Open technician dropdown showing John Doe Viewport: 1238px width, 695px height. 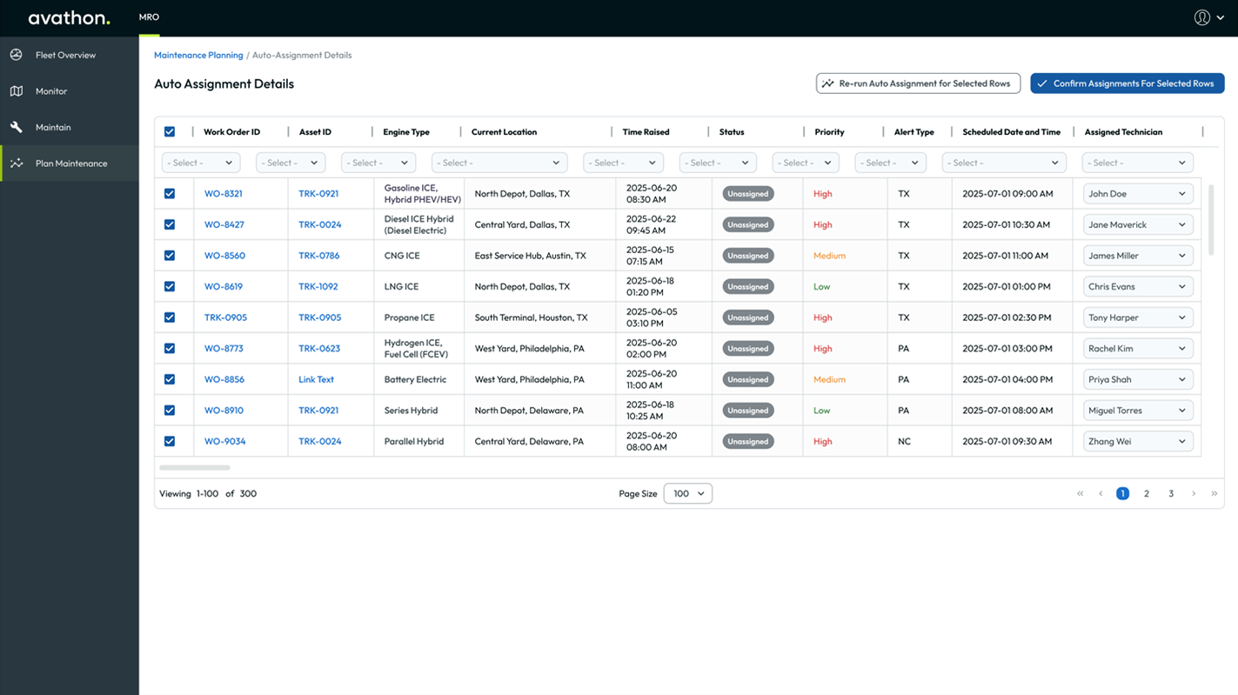1137,194
